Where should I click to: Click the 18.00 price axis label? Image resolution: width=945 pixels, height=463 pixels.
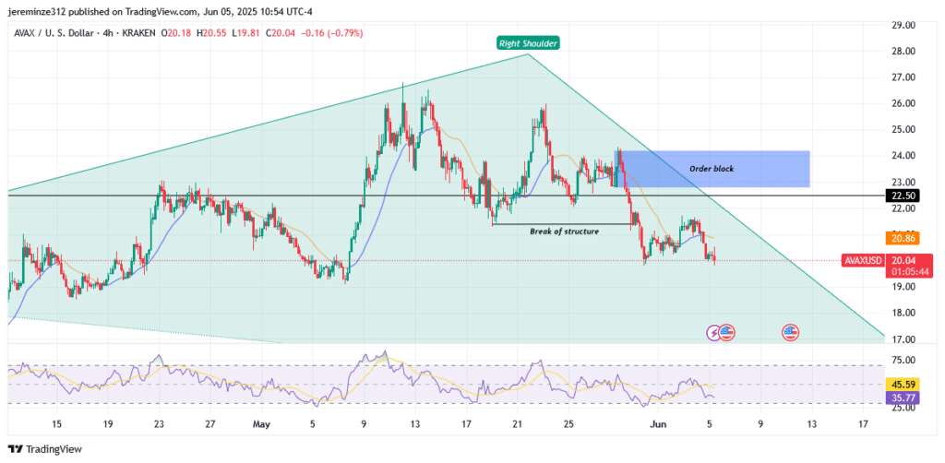(903, 313)
